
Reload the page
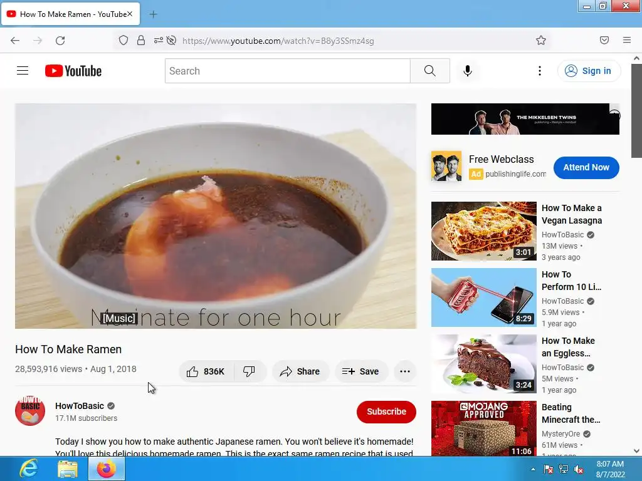point(60,40)
